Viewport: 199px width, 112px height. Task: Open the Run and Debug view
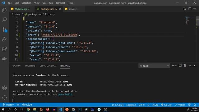pyautogui.click(x=4, y=39)
